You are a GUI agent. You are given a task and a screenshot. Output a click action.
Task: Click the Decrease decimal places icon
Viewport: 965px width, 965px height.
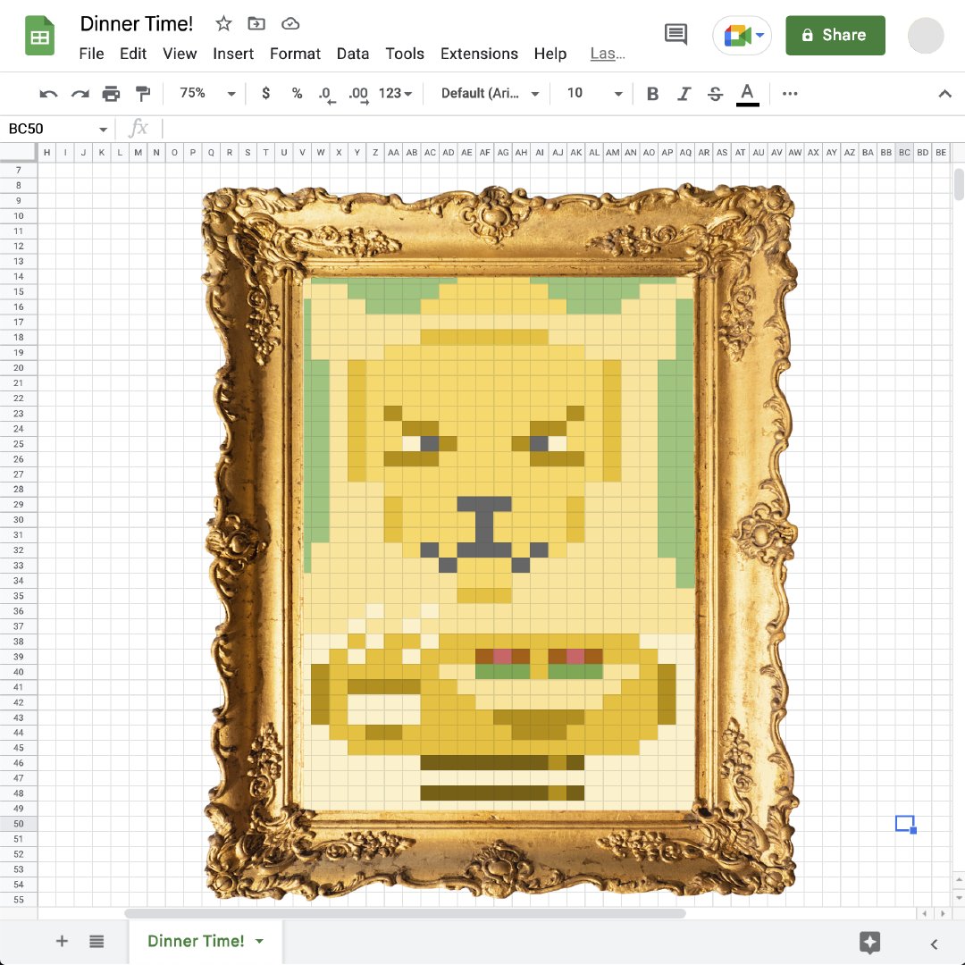click(327, 93)
